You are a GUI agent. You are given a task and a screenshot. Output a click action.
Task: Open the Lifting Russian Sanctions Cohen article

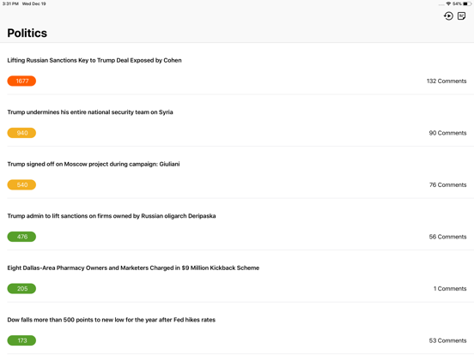94,60
